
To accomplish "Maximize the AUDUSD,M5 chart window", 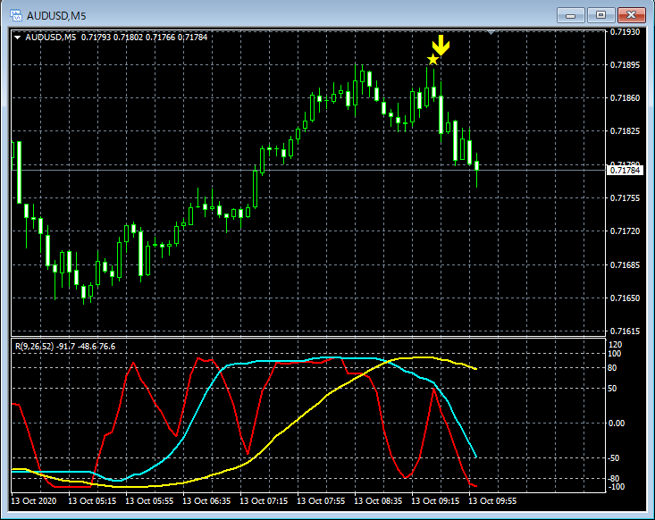I will (x=600, y=15).
